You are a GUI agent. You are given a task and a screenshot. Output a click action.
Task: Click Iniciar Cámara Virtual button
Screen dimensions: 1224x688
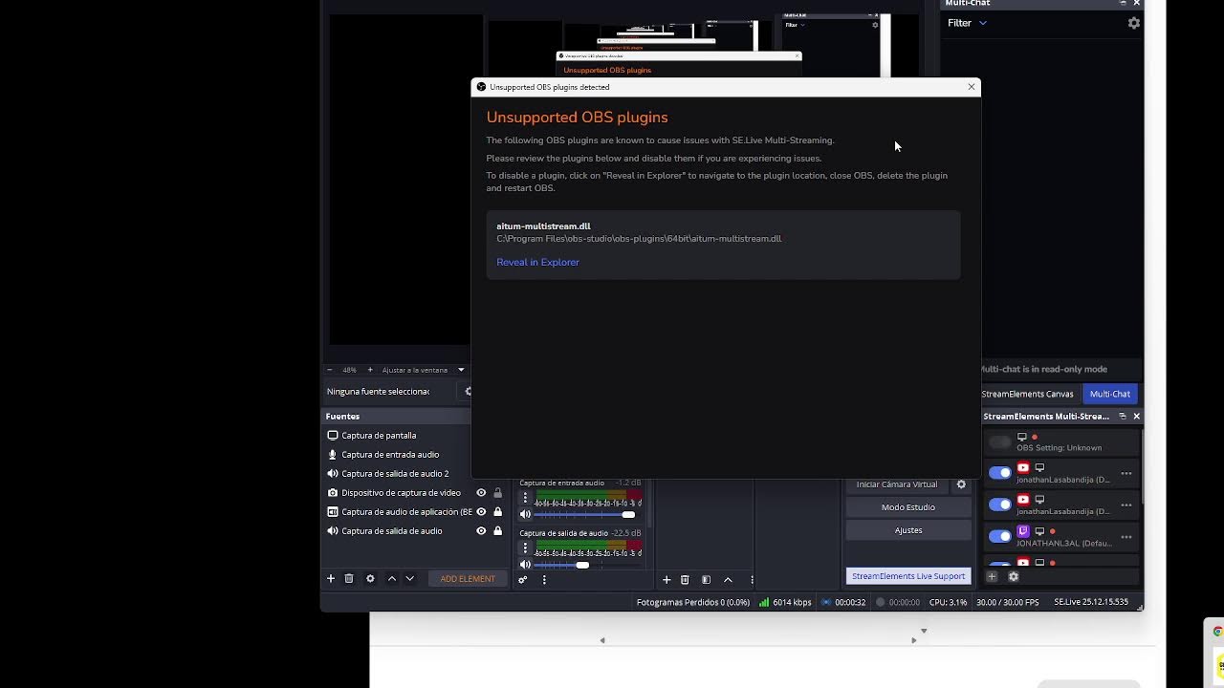coord(897,484)
